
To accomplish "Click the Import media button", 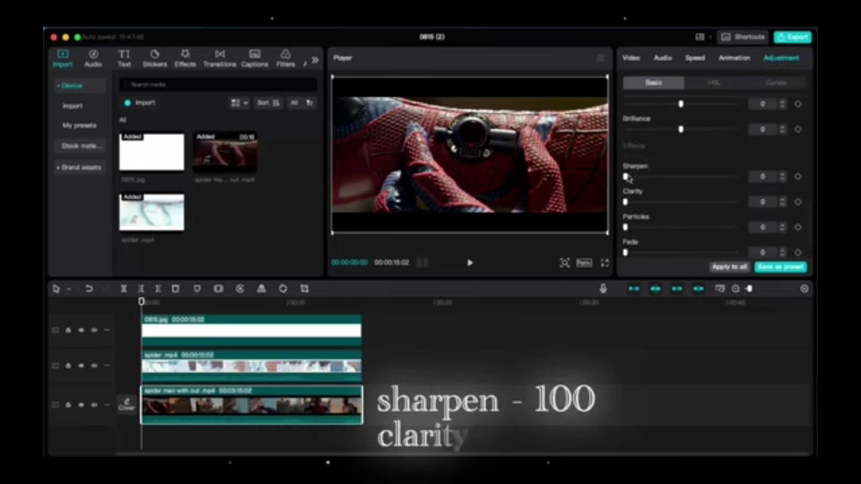I will coord(140,103).
